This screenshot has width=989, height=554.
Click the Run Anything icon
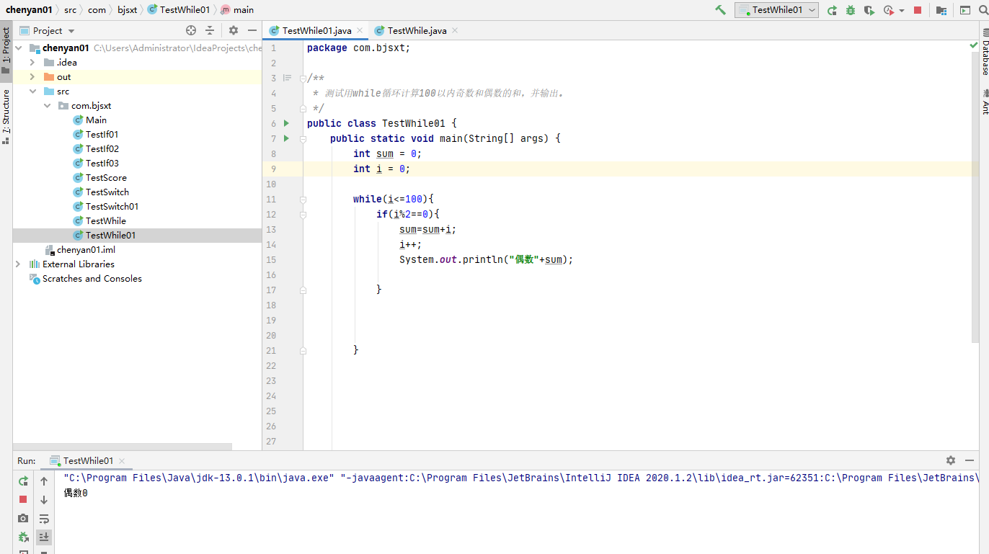click(964, 10)
